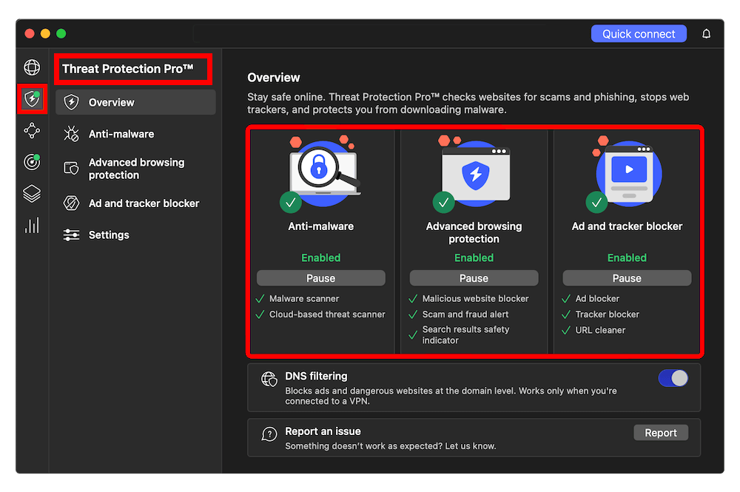The height and width of the screenshot is (492, 740).
Task: Open Ad and tracker blocker menu item
Action: coord(135,203)
